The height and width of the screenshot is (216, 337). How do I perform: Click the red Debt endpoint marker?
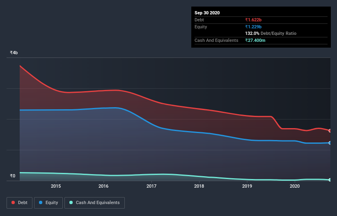point(330,131)
